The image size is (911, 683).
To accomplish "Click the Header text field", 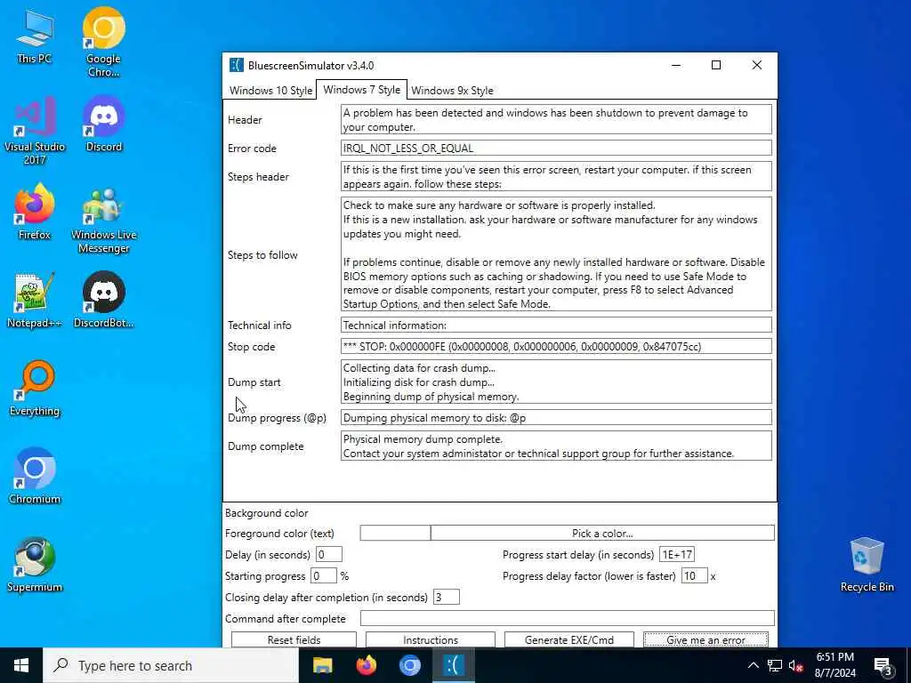I will pos(556,120).
